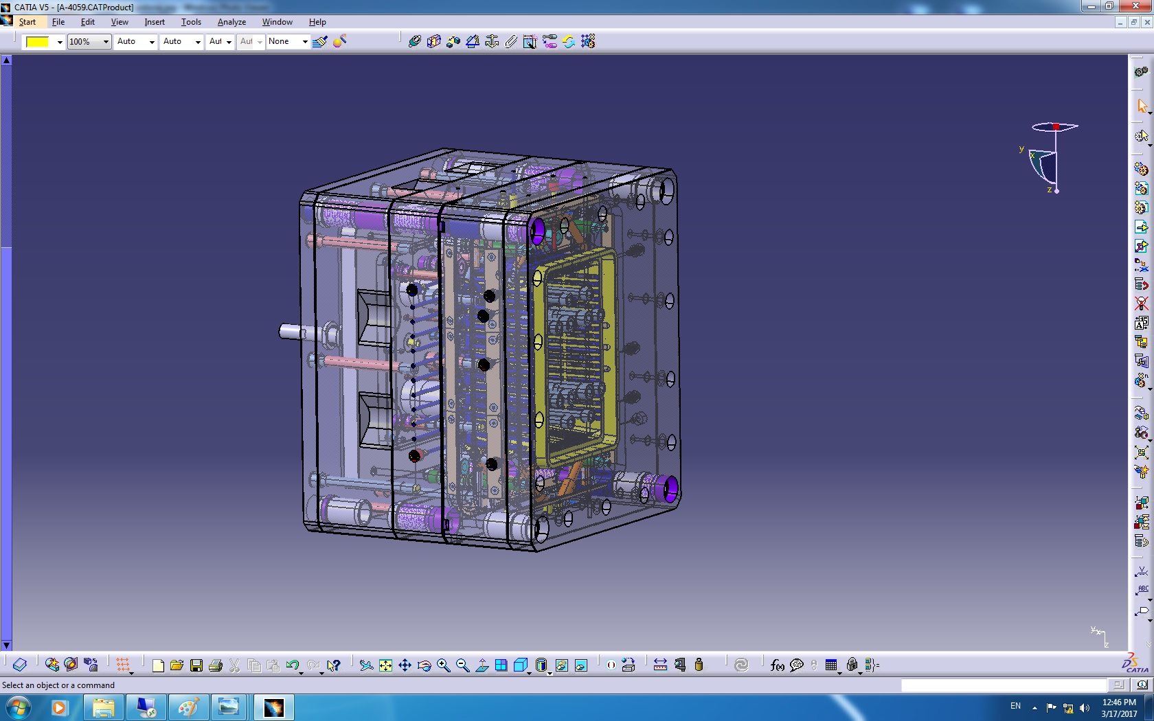1154x721 pixels.
Task: Open the first Auto line thickness dropdown
Action: click(x=152, y=42)
